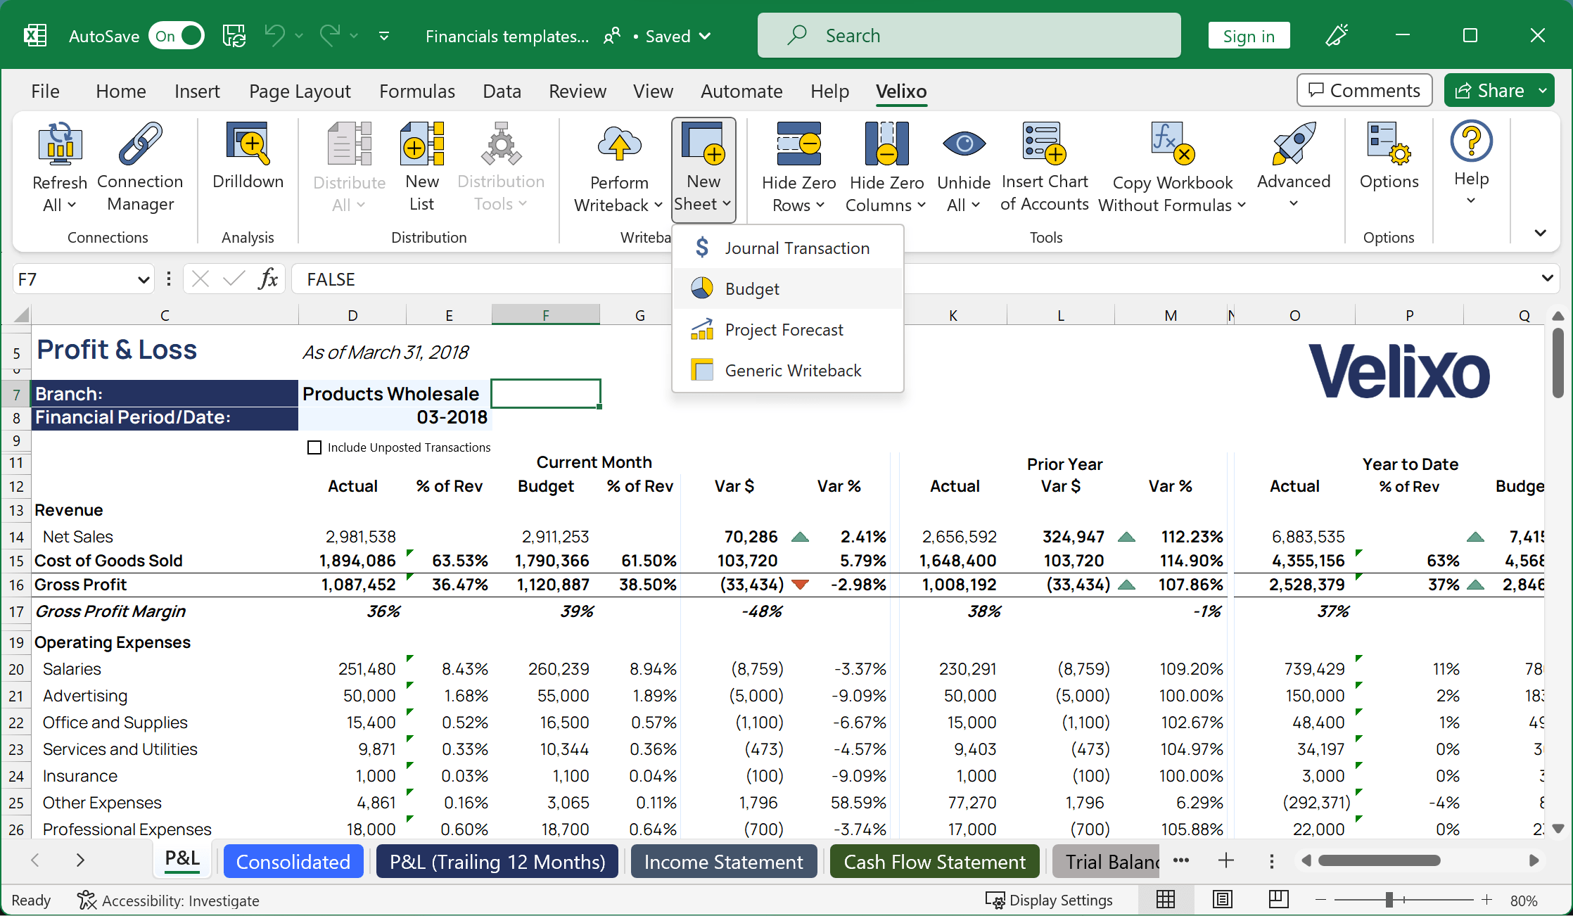Open the Velixo Help icon
The image size is (1573, 916).
(1471, 141)
